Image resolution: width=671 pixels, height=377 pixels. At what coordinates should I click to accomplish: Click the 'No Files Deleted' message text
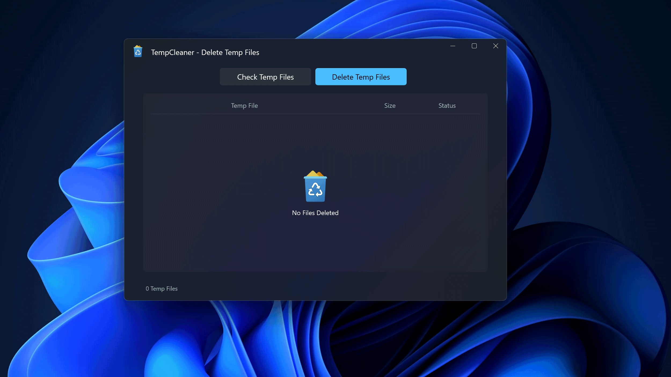pos(315,213)
